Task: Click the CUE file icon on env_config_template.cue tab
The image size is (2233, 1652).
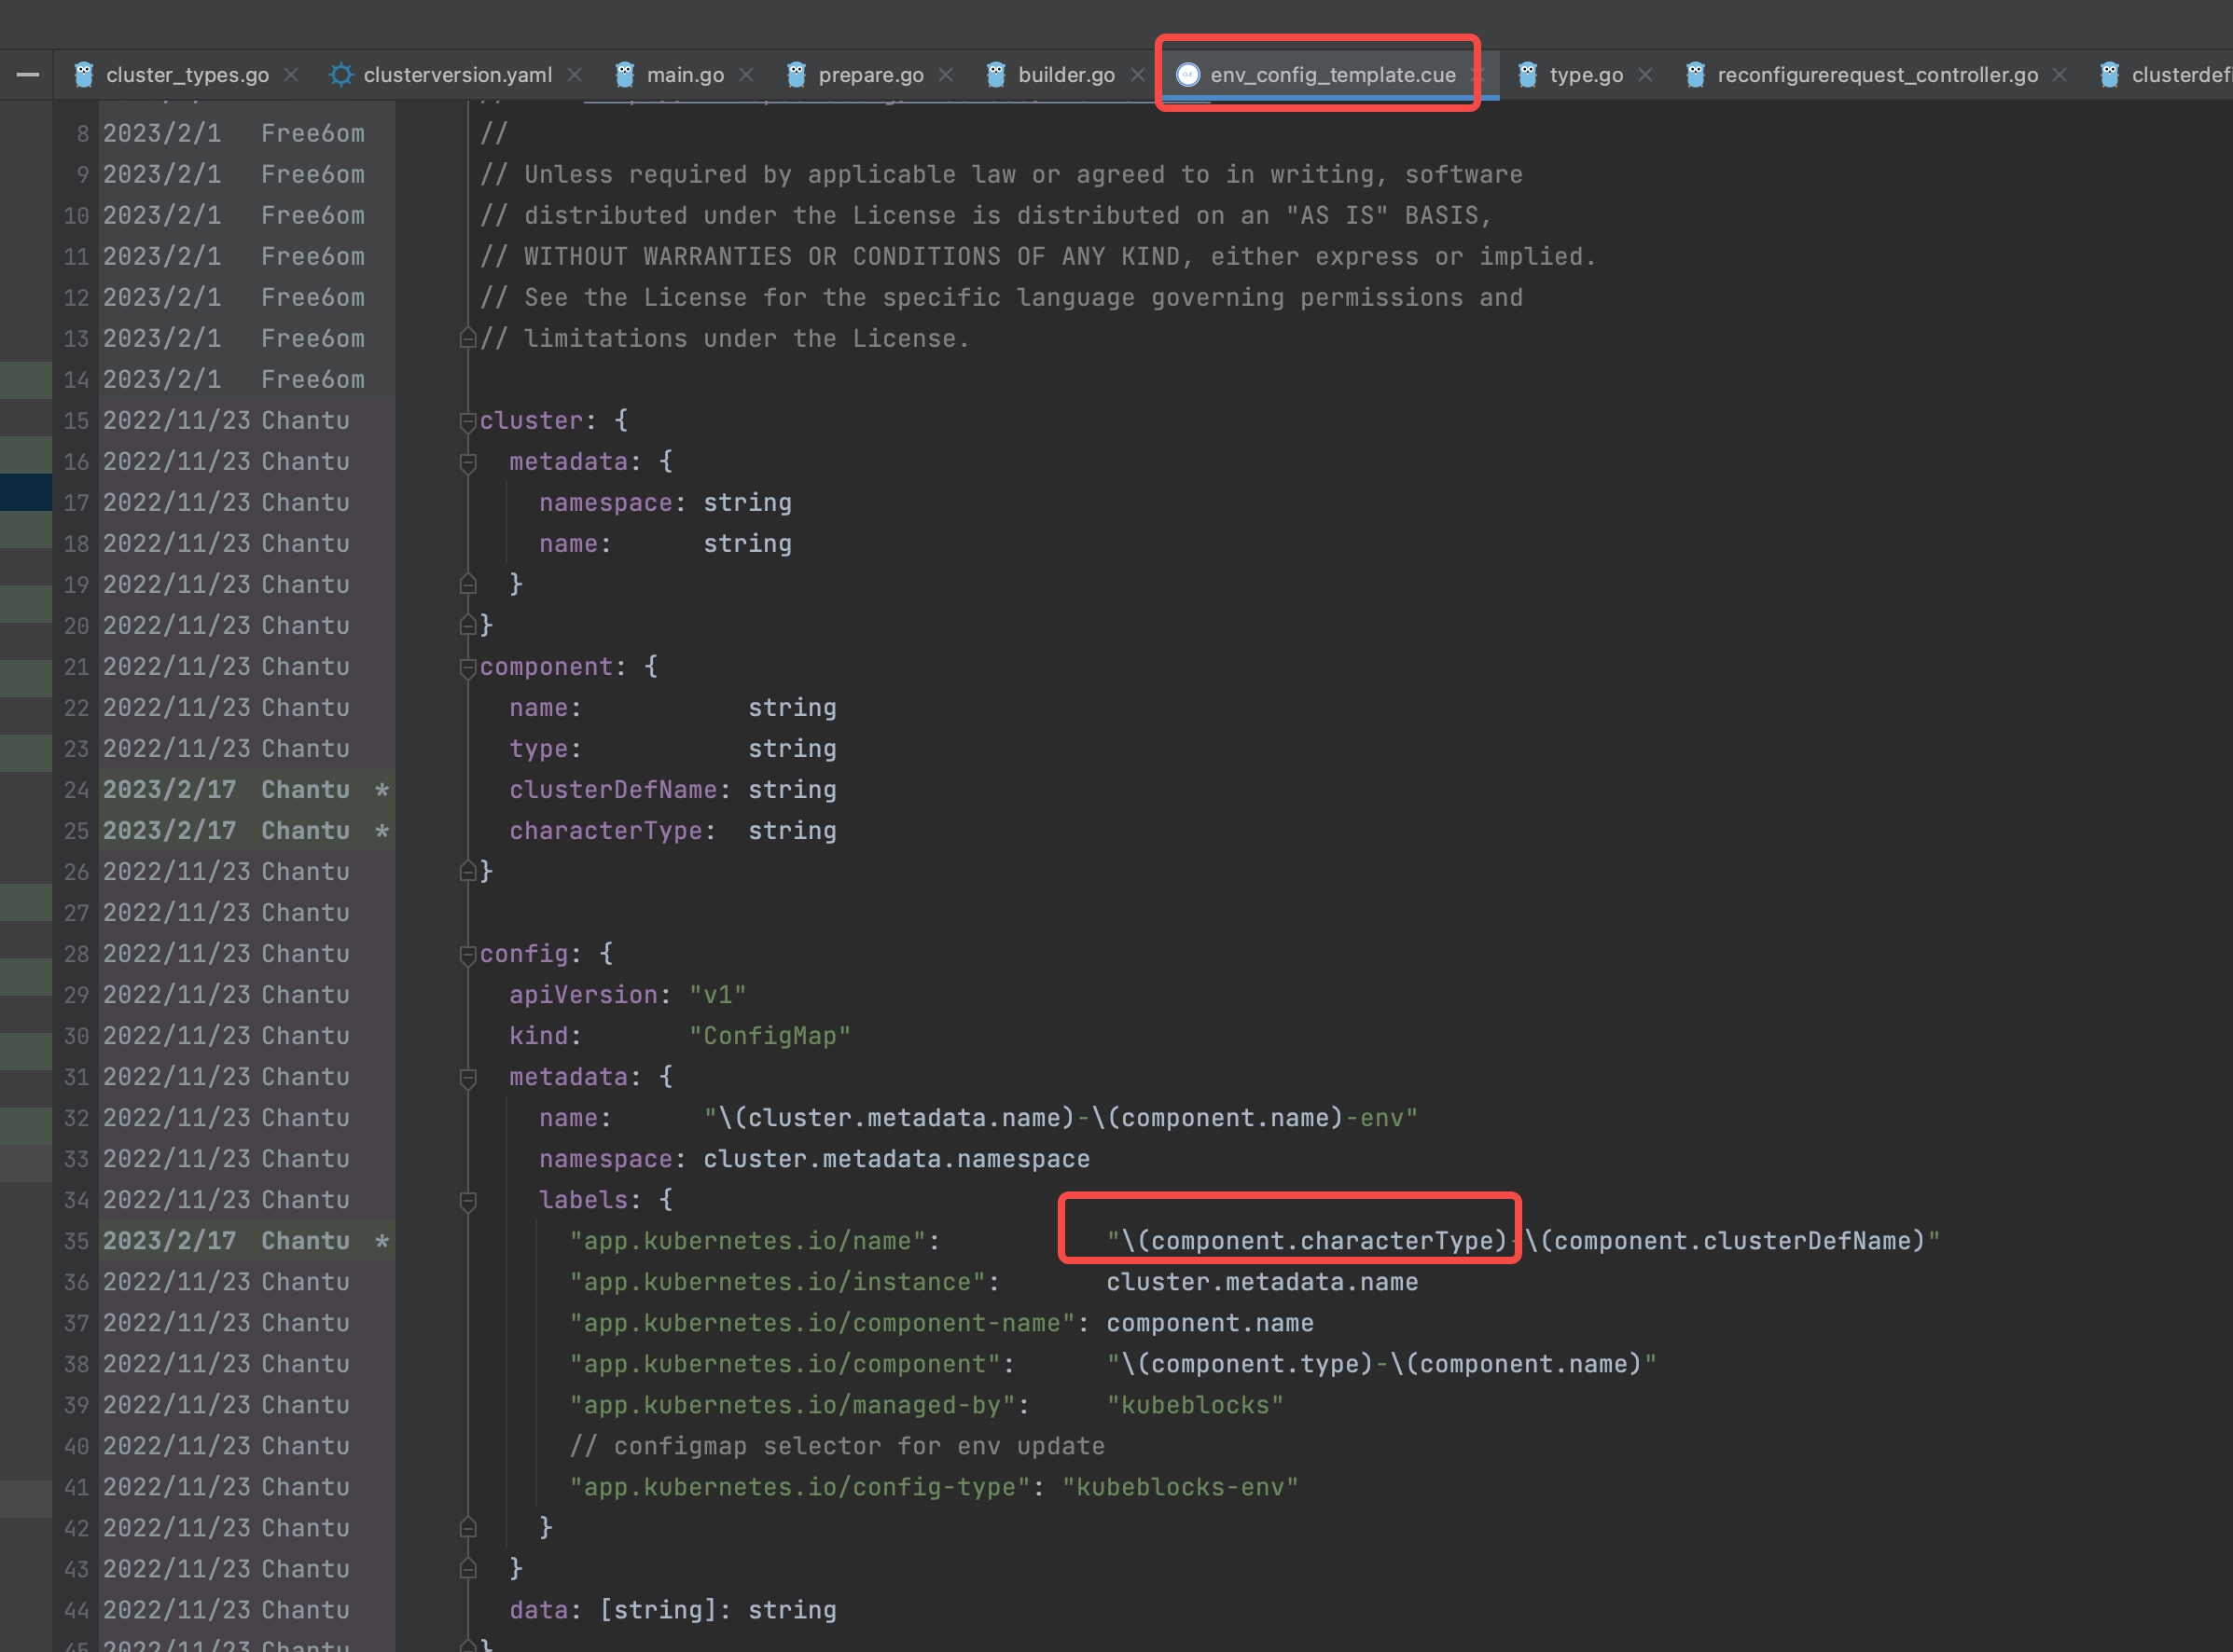Action: click(1186, 73)
